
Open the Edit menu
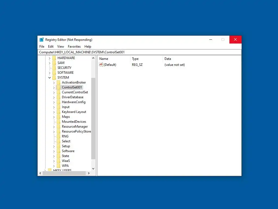click(x=51, y=46)
